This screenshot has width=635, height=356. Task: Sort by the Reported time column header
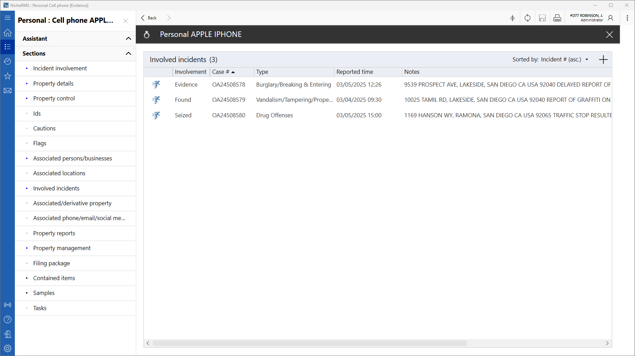pyautogui.click(x=354, y=72)
